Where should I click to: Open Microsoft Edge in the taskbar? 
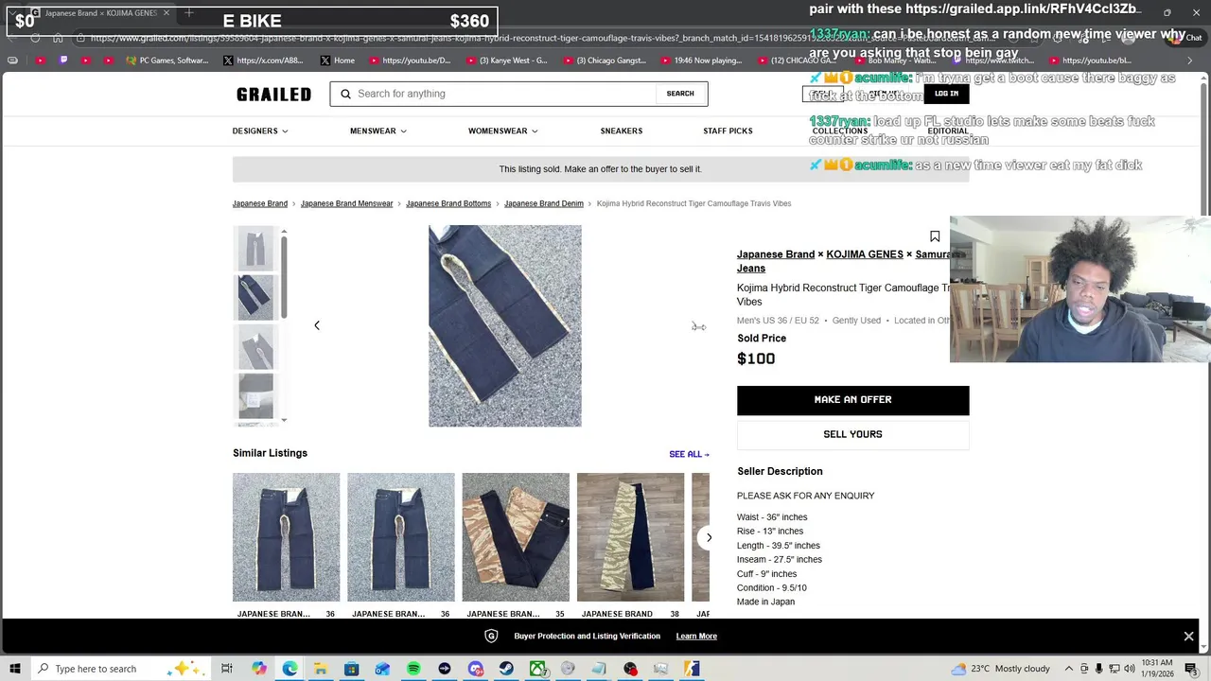[x=290, y=669]
